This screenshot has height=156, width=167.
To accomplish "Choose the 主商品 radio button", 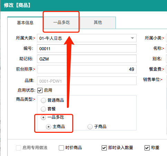I will click(48, 127).
